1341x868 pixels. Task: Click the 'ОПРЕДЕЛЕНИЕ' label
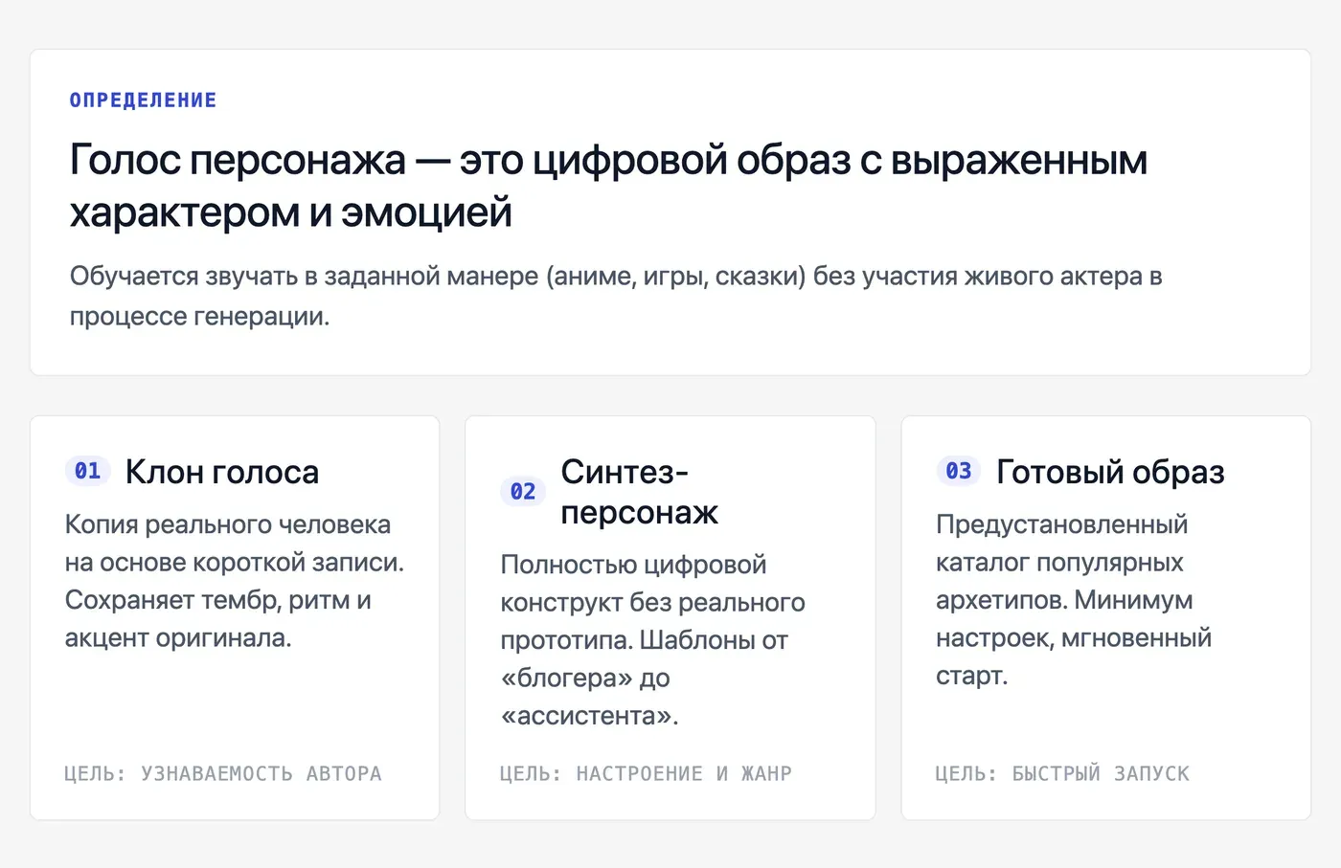(143, 100)
